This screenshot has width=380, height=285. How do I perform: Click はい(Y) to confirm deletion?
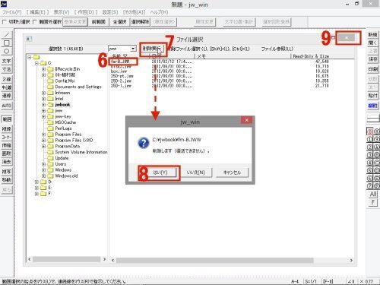pos(160,173)
